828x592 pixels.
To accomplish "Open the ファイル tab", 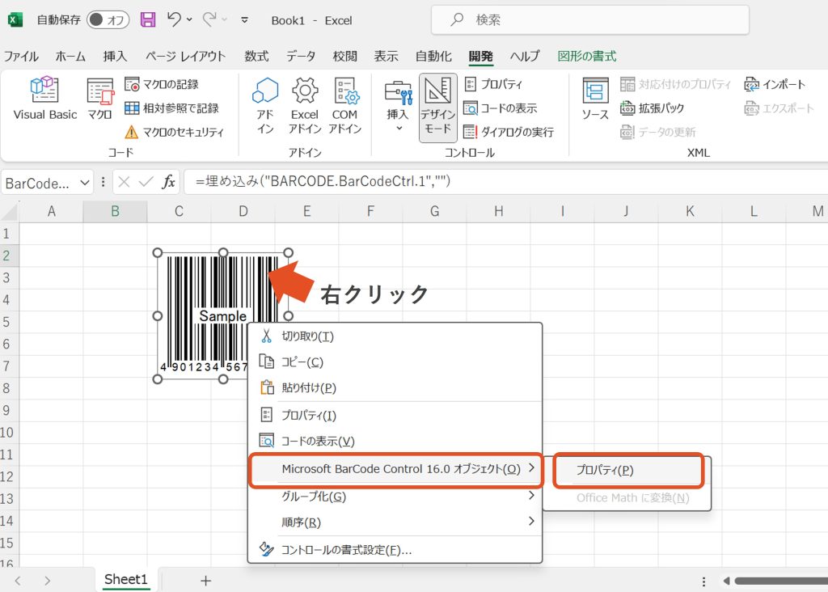I will (x=21, y=57).
